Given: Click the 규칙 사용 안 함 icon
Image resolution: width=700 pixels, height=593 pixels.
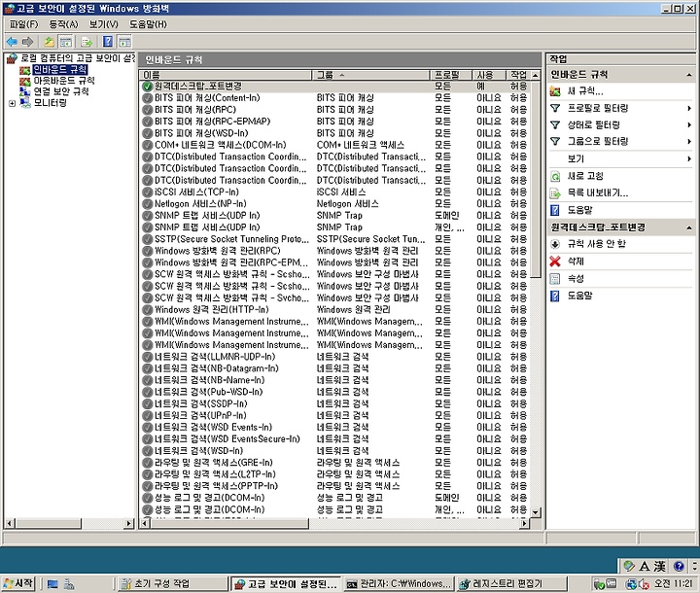Looking at the screenshot, I should pos(555,244).
